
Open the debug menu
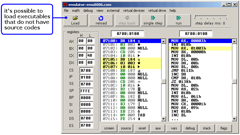click(88, 11)
